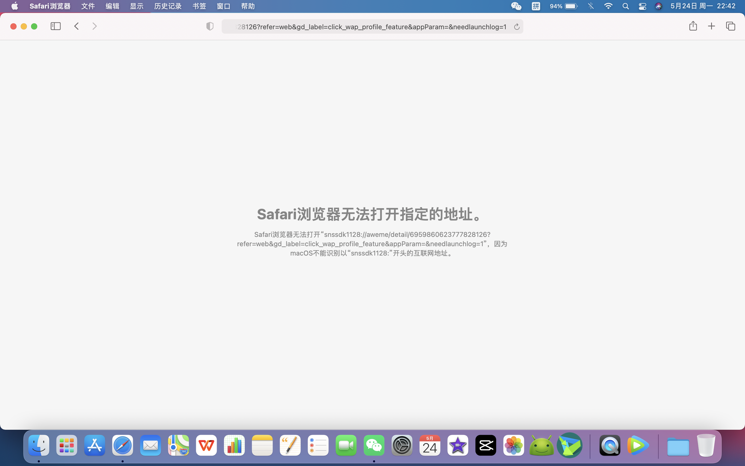The height and width of the screenshot is (466, 745).
Task: Toggle the Safari sidebar panel
Action: click(x=56, y=26)
